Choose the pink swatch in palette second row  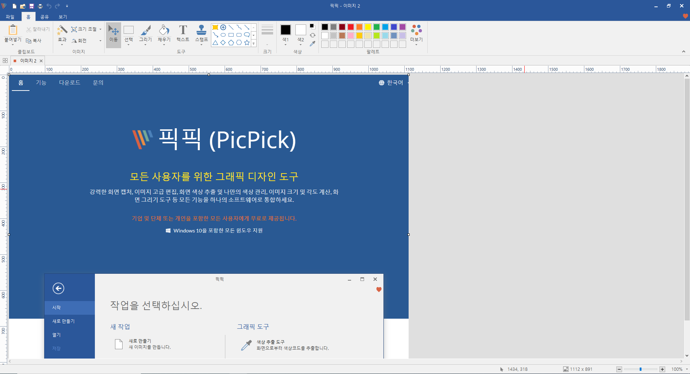coord(351,36)
